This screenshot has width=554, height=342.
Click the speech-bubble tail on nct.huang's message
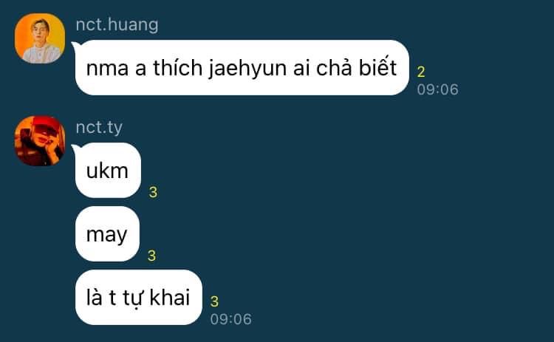click(74, 45)
